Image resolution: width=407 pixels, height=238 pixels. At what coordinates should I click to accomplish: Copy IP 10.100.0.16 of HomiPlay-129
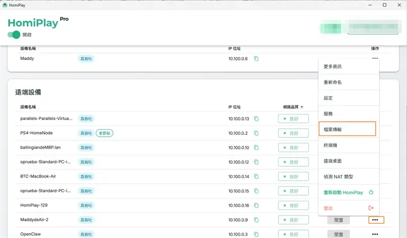point(256,205)
